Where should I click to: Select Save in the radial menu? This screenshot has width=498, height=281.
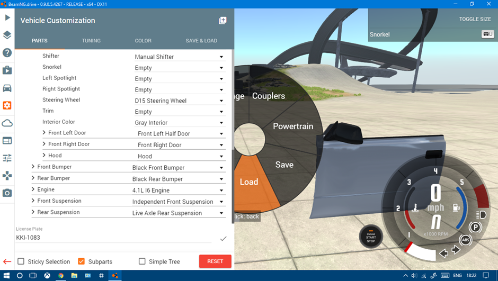pyautogui.click(x=284, y=165)
